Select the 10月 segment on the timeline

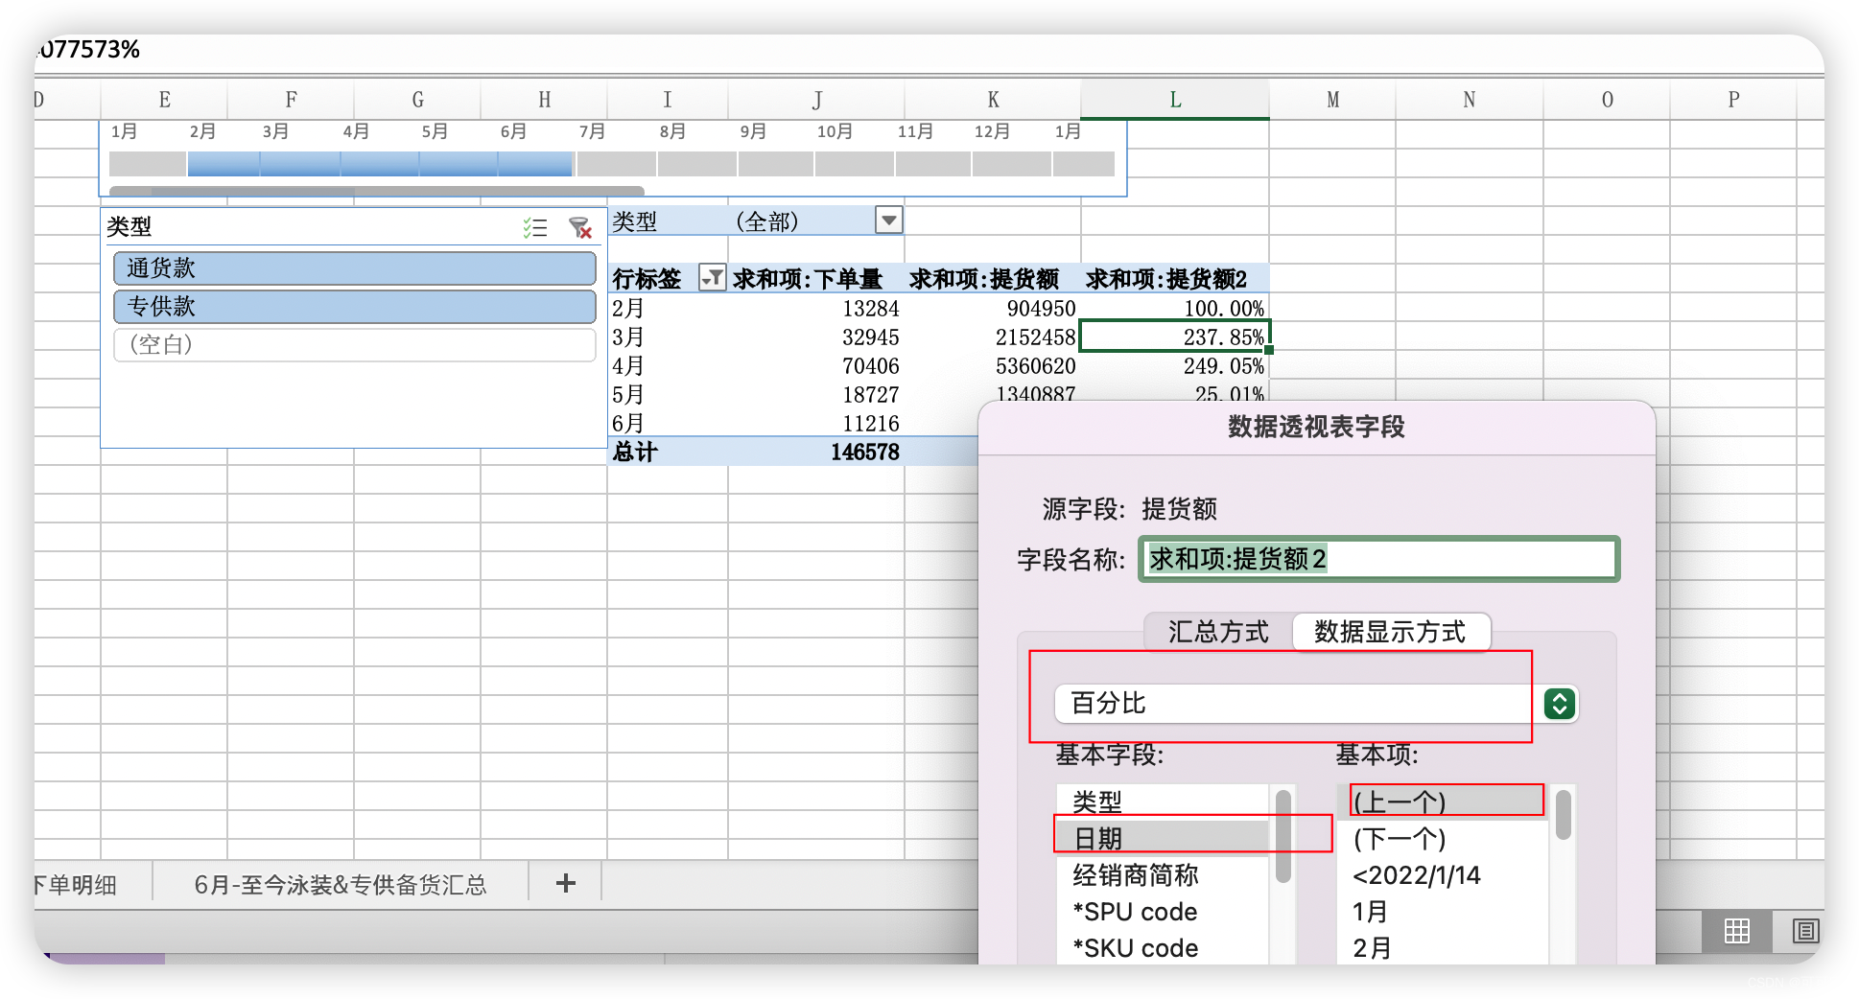(x=854, y=164)
